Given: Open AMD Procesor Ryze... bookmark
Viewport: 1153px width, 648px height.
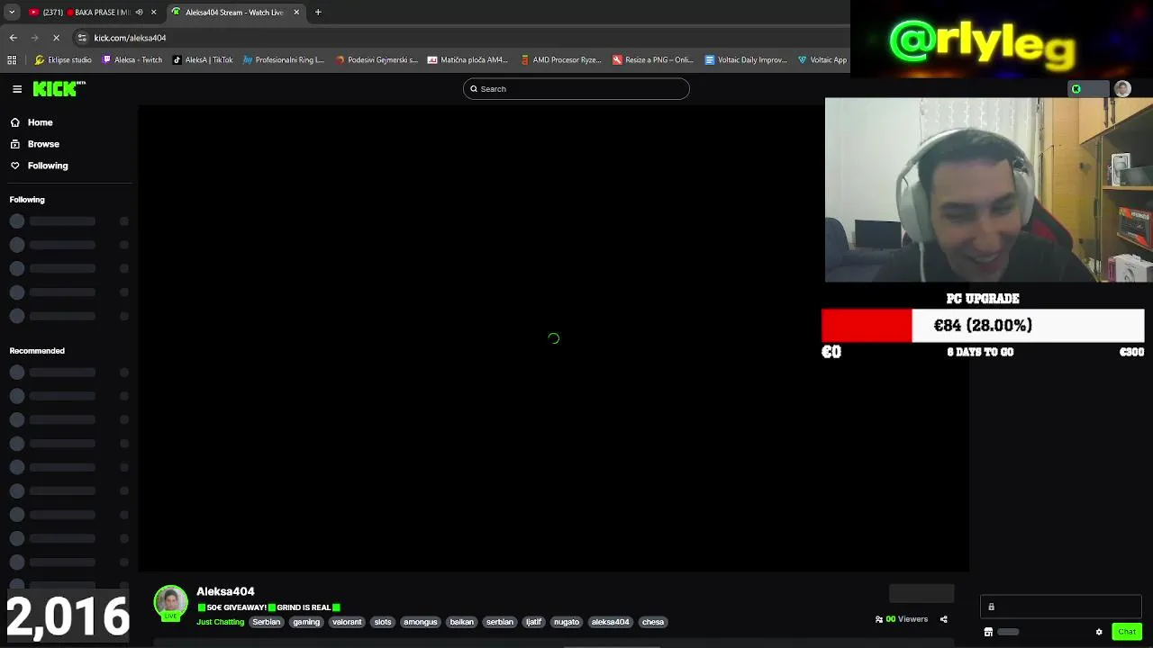Looking at the screenshot, I should pos(560,60).
